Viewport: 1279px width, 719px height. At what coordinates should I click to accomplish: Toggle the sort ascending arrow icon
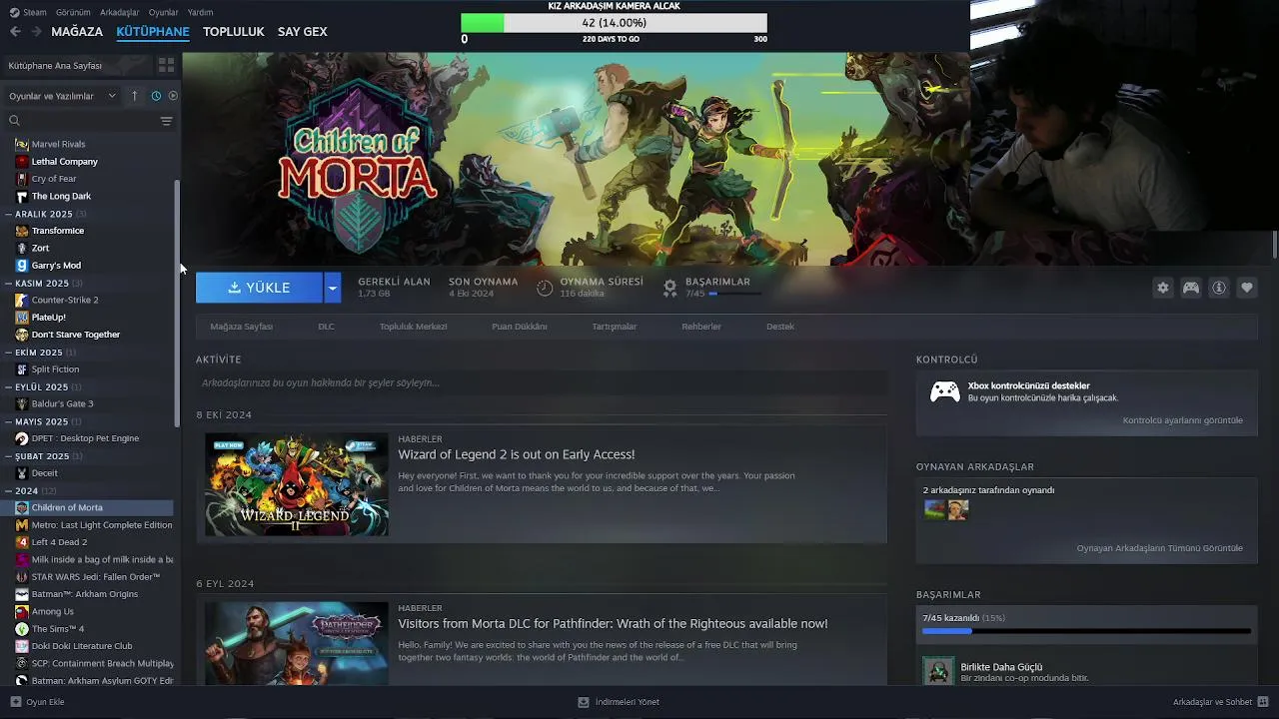point(135,96)
